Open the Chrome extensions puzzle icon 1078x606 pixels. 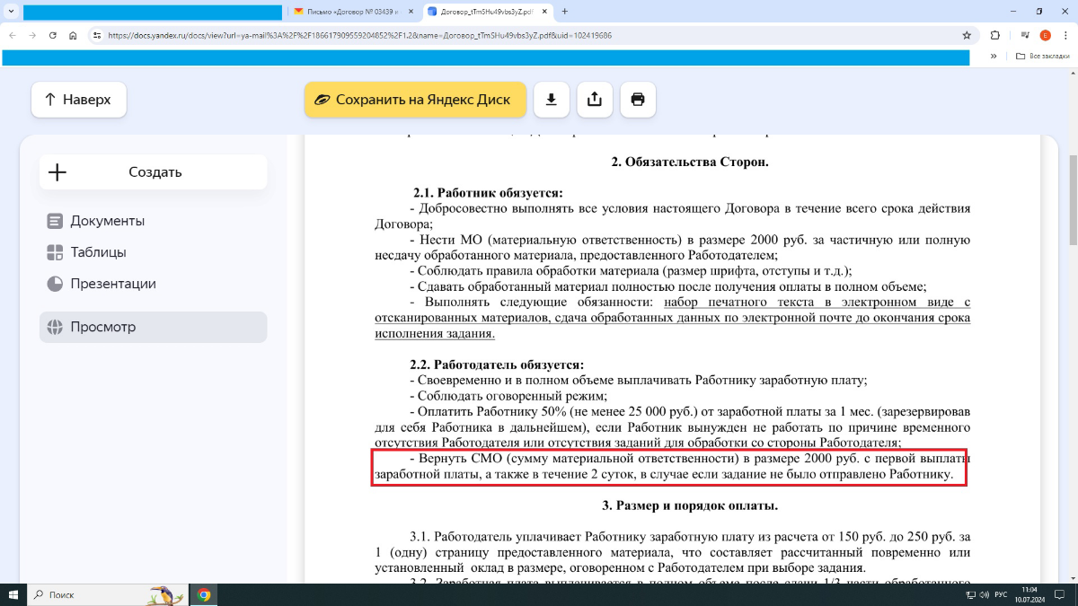pyautogui.click(x=994, y=35)
